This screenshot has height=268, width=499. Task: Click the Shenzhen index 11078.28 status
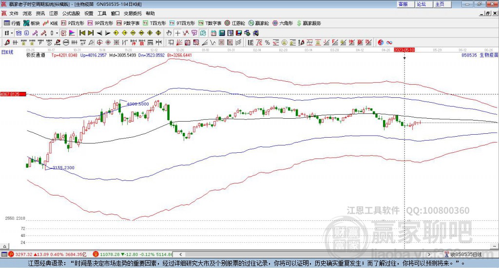coord(133,254)
